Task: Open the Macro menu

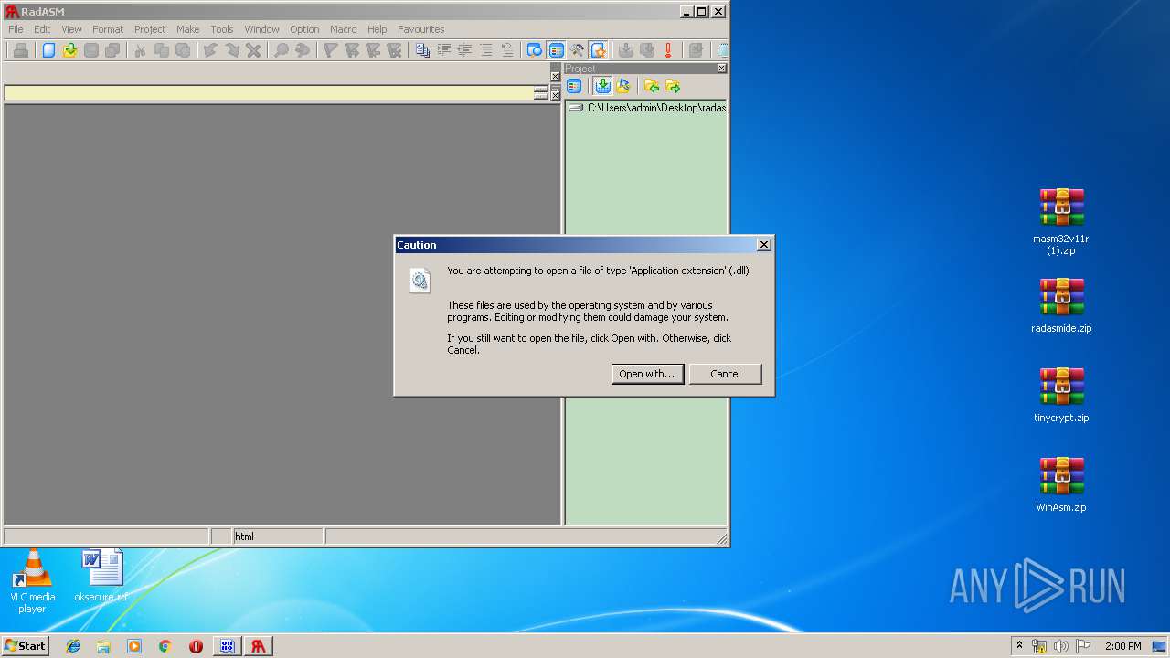Action: point(343,29)
